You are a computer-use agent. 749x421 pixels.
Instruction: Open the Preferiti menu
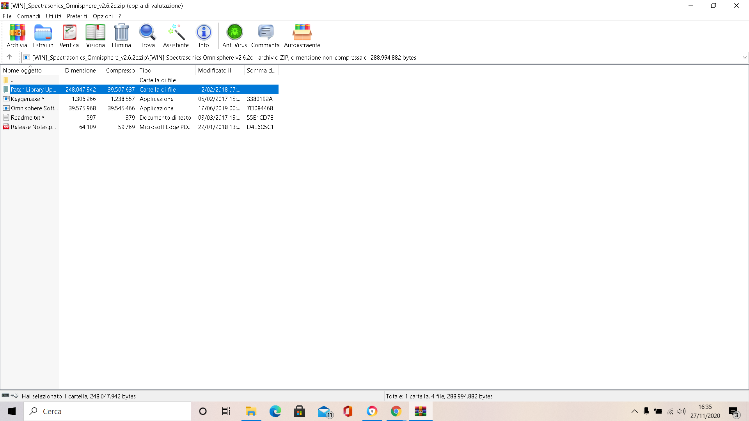coord(77,16)
